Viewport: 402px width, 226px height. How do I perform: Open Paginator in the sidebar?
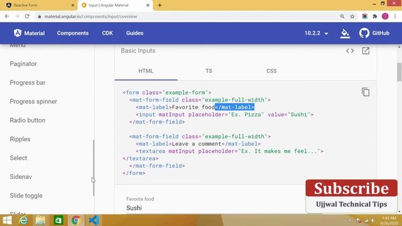coord(23,64)
